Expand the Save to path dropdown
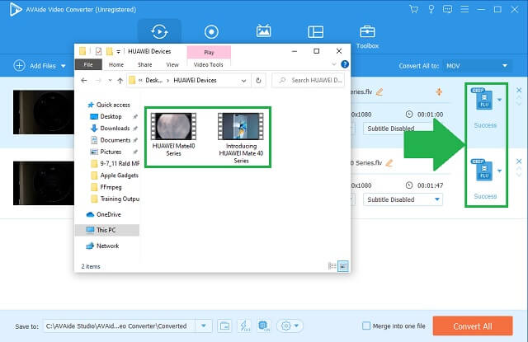The image size is (528, 342). point(204,326)
